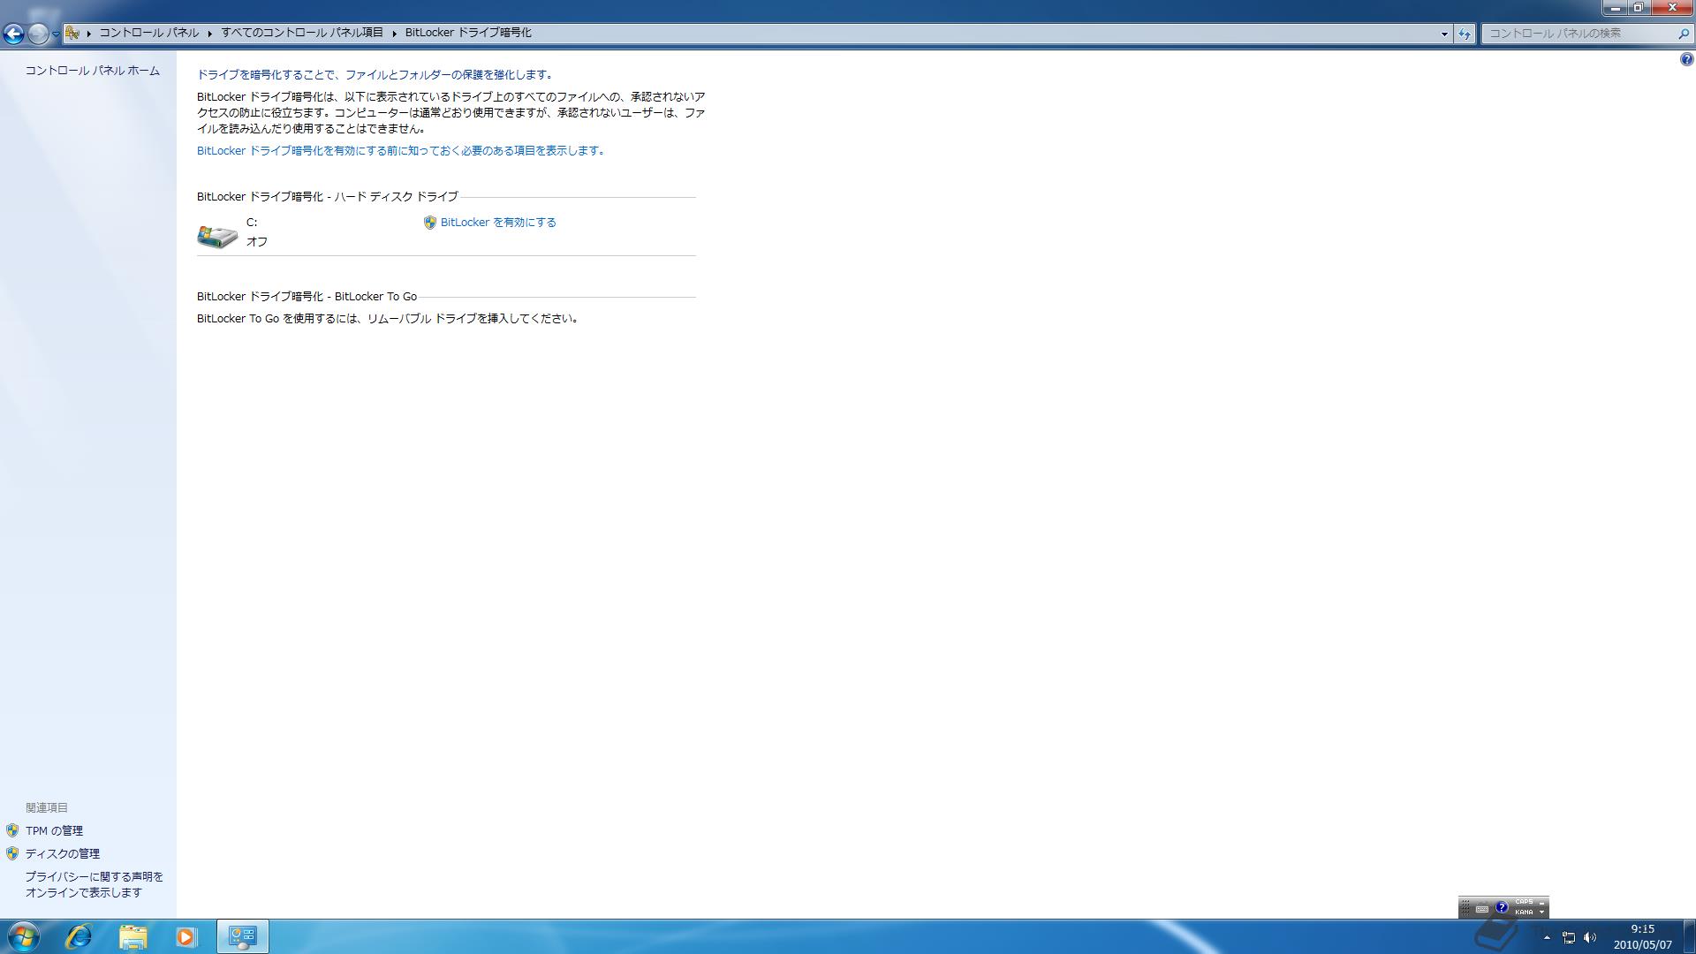The width and height of the screenshot is (1696, 954).
Task: Go to すべてのコントロール パネル項目 in the breadcrumb
Action: click(x=302, y=33)
